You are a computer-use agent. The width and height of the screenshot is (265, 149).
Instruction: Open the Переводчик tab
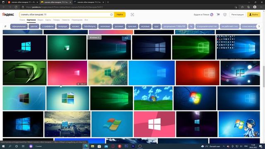(x=77, y=20)
